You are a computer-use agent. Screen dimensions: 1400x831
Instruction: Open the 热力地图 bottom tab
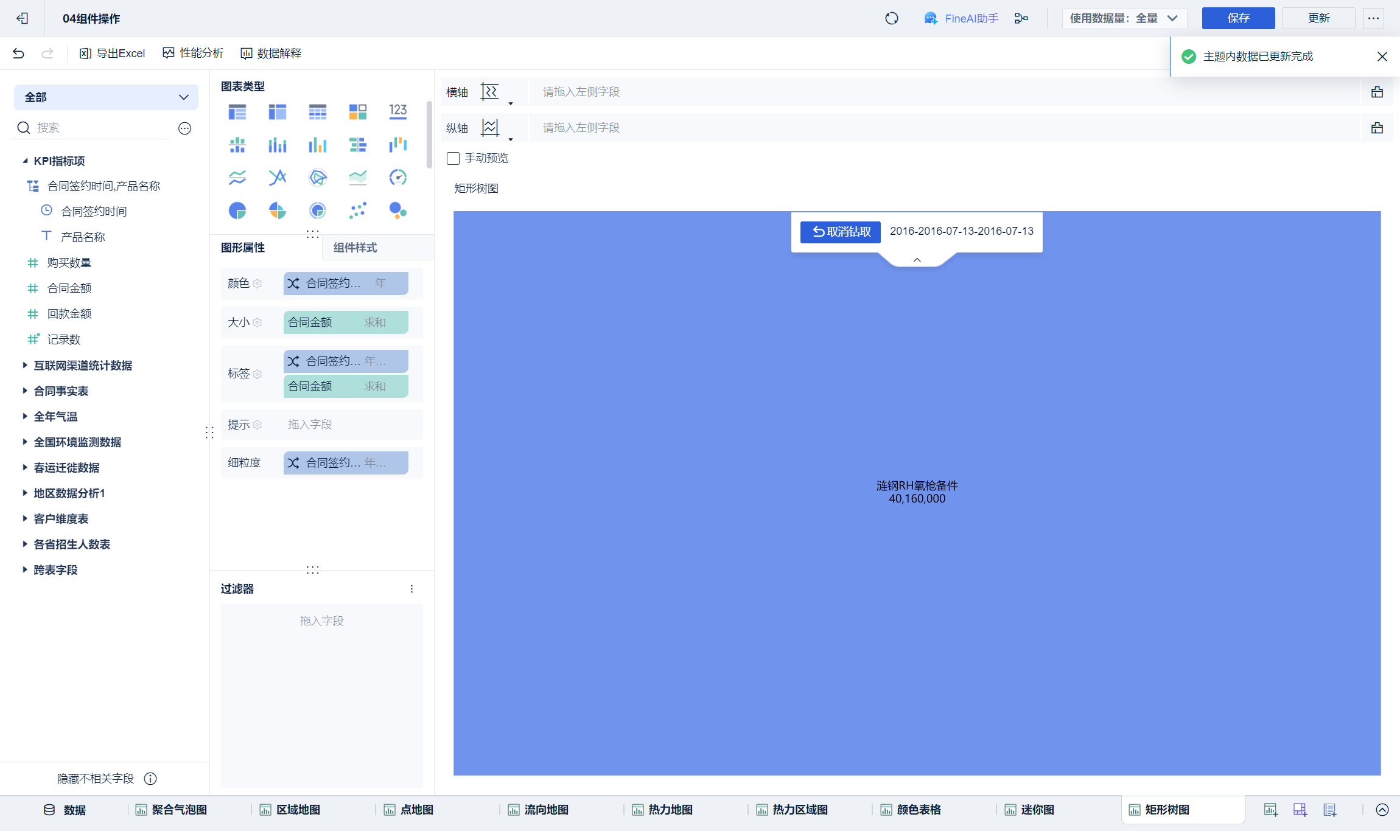coord(670,810)
